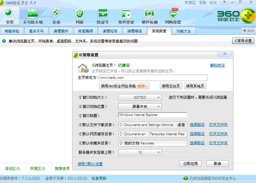Select the 系统修复 tab
The width and height of the screenshot is (256, 183).
coord(159,31)
